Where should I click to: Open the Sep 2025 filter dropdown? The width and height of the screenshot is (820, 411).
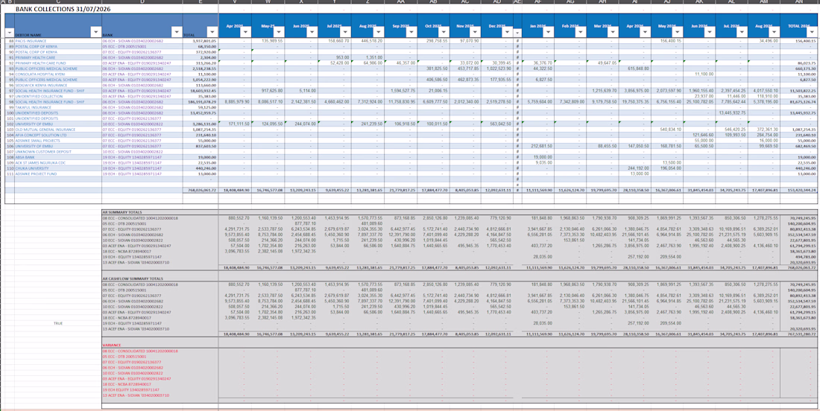(411, 32)
